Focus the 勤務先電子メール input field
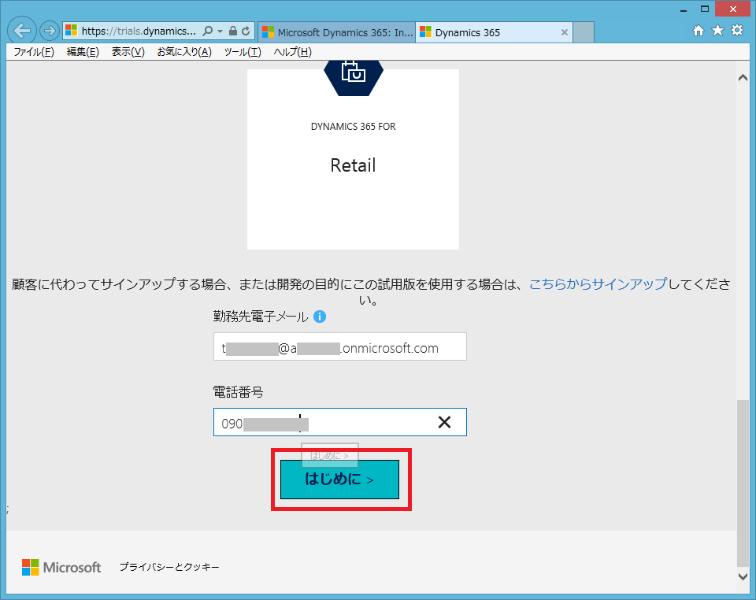 tap(340, 346)
